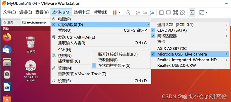
Task: Choose 抓取输入内容(I) entry
Action: [101, 43]
